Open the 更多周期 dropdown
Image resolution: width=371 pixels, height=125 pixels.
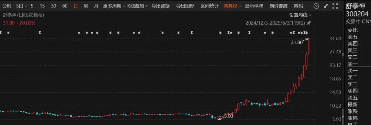[114, 6]
